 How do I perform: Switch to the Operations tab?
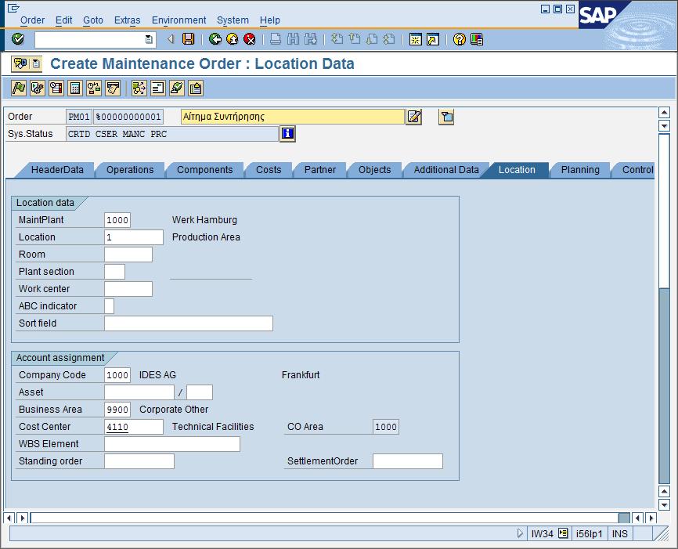coord(130,170)
